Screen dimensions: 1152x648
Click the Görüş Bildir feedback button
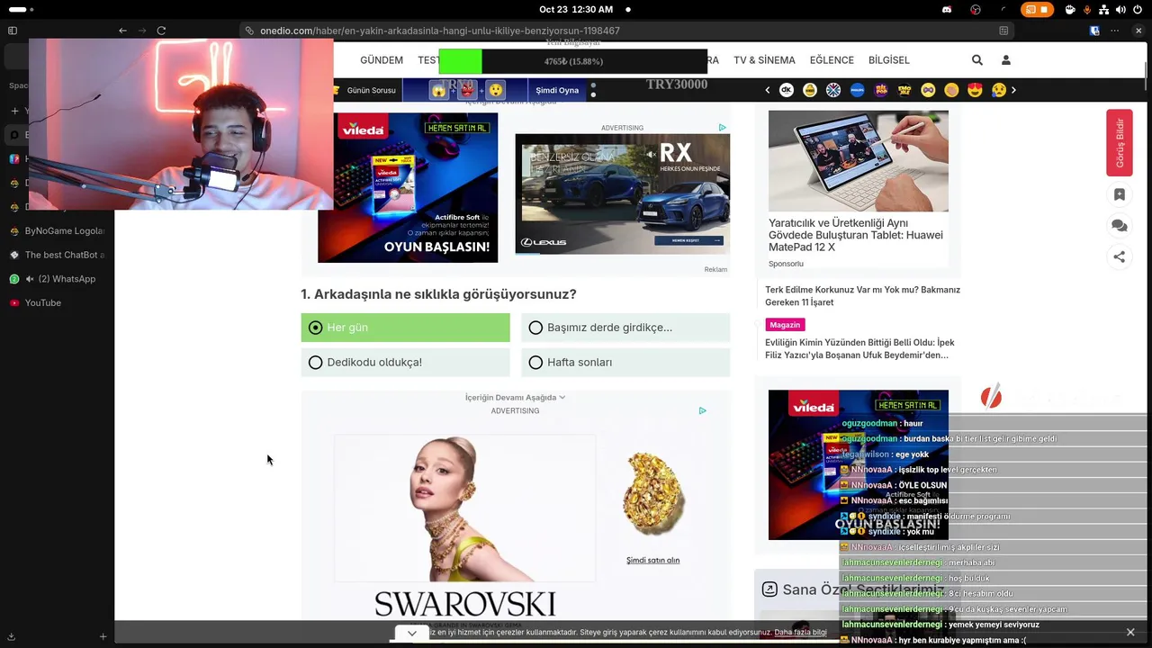pyautogui.click(x=1120, y=142)
